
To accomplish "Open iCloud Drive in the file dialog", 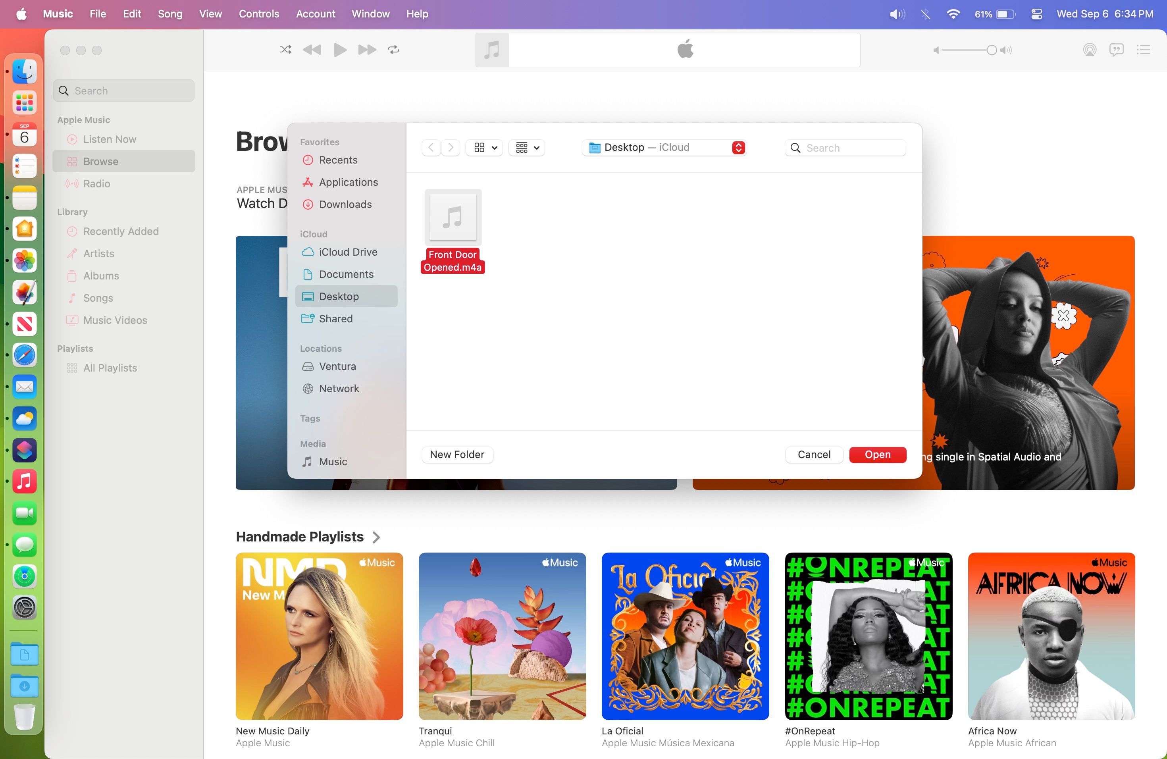I will pyautogui.click(x=347, y=252).
